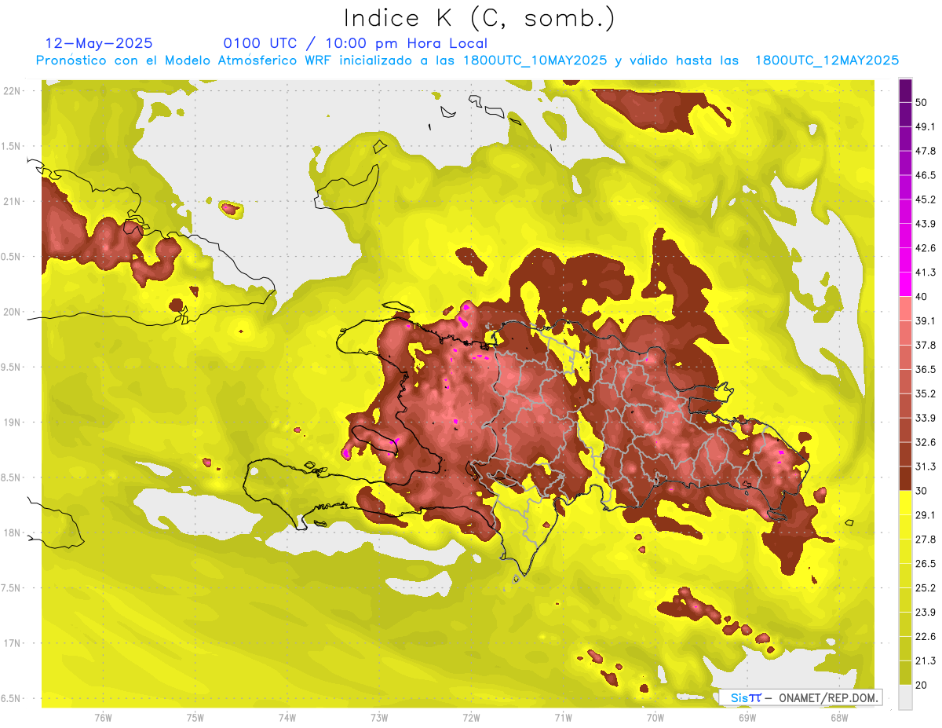942x728 pixels.
Task: Click latitude label "21N"
Action: 13,201
